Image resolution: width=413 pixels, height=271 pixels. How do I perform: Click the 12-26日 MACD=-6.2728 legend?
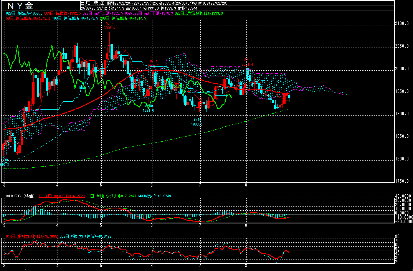coord(63,196)
